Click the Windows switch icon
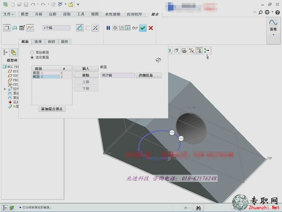 [x=60, y=4]
